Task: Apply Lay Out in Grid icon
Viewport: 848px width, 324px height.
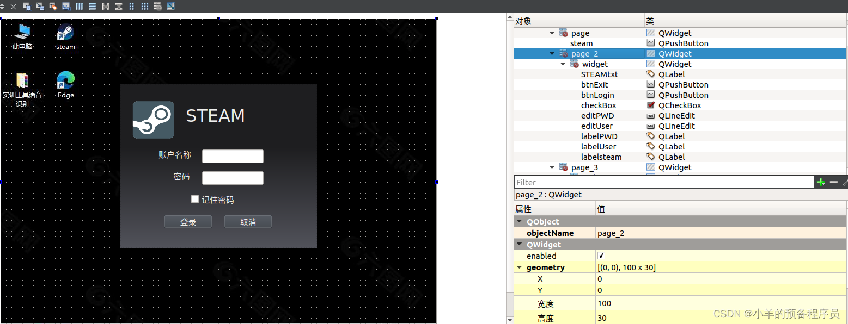Action: tap(145, 7)
